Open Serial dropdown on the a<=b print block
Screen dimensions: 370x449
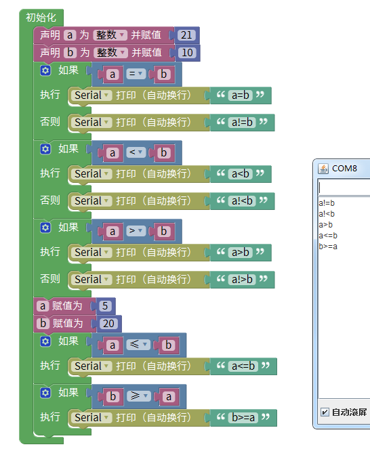point(91,366)
